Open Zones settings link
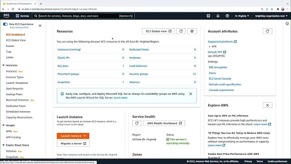The image size is (291, 164). click(x=212, y=73)
